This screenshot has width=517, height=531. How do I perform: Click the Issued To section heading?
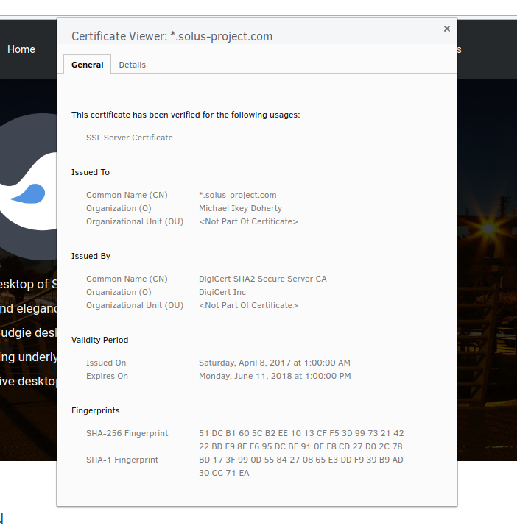coord(91,172)
